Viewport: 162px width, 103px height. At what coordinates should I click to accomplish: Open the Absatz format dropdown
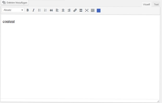tap(13, 10)
